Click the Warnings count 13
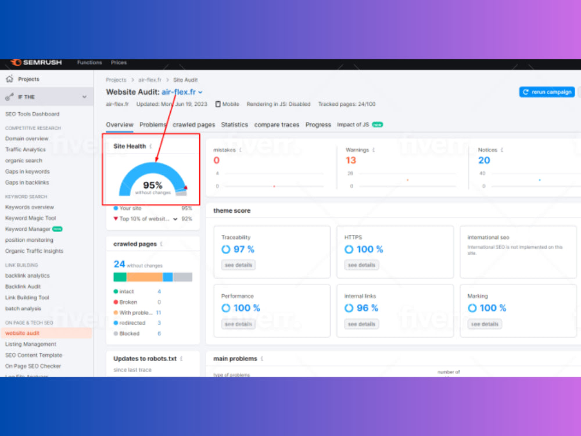The image size is (581, 436). [350, 160]
